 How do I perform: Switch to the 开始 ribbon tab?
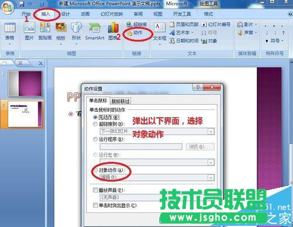click(26, 14)
